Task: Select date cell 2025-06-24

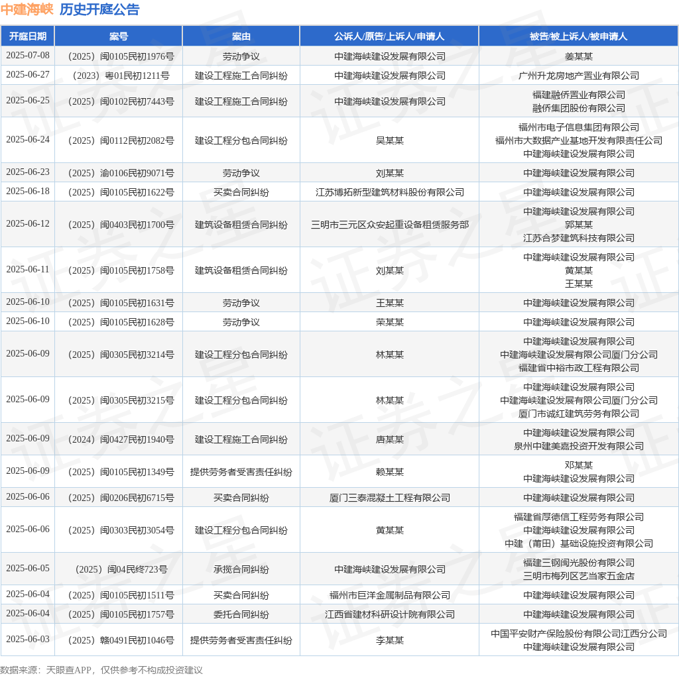Action: (28, 139)
